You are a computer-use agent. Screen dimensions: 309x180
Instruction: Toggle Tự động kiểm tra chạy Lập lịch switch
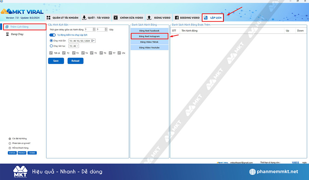coord(53,35)
